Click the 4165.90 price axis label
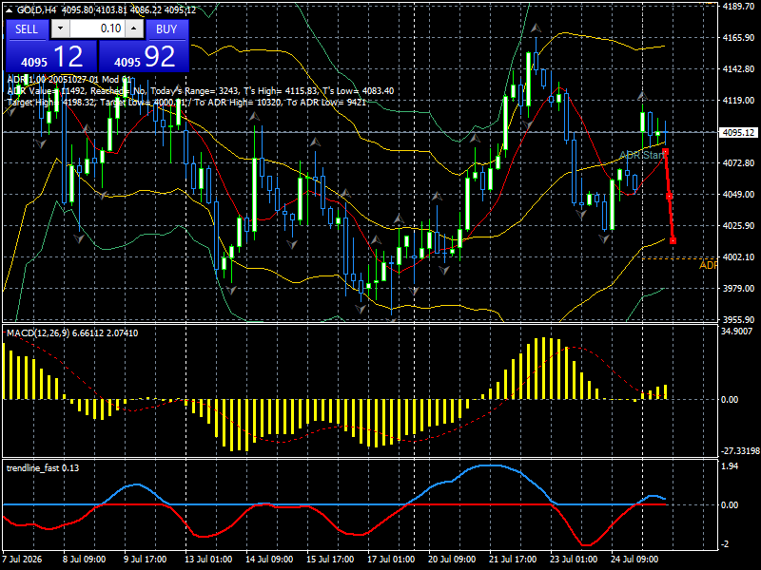Viewport: 761px width, 570px height. (738, 38)
